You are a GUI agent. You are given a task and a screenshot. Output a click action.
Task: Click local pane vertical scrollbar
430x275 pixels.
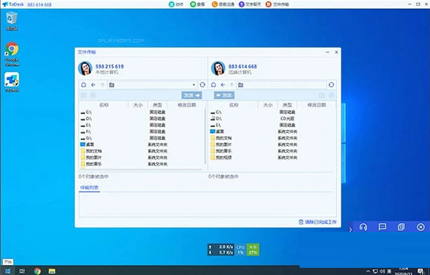(205, 136)
